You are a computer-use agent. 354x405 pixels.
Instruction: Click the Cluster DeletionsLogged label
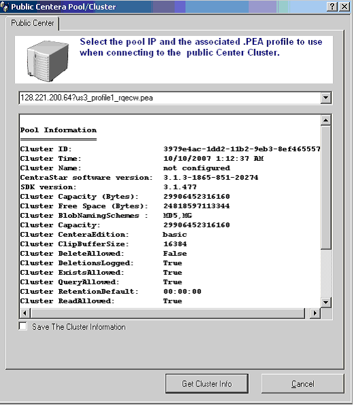[x=77, y=263]
